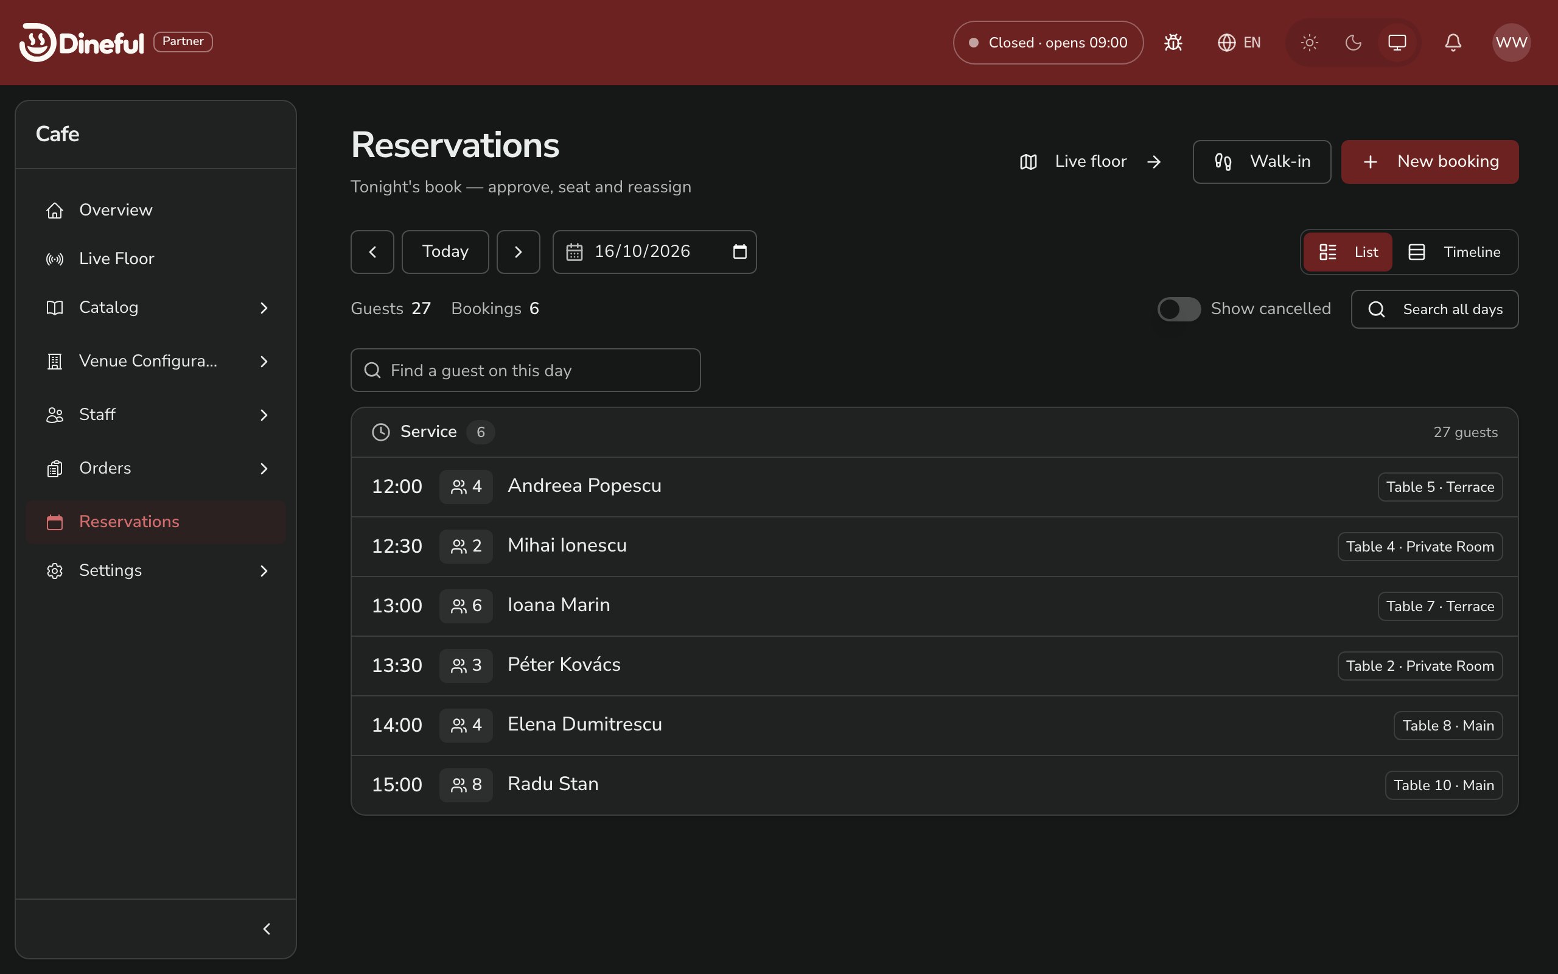Click Search all days button
The height and width of the screenshot is (974, 1558).
(1434, 309)
